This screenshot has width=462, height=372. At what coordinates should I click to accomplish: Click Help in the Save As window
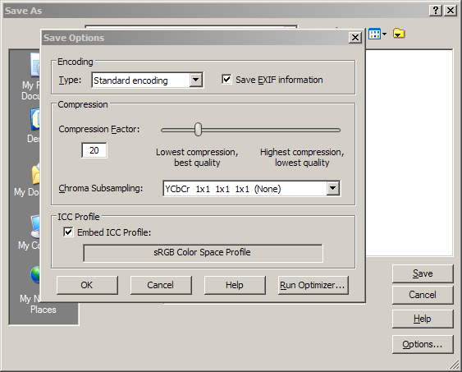pos(423,319)
